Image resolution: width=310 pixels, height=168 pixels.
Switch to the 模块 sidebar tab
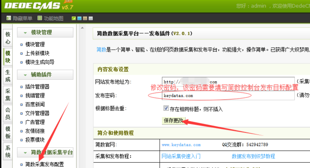pos(8,57)
